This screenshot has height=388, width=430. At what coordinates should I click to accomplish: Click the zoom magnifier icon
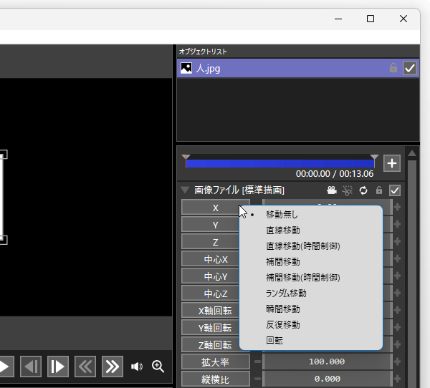(x=158, y=367)
